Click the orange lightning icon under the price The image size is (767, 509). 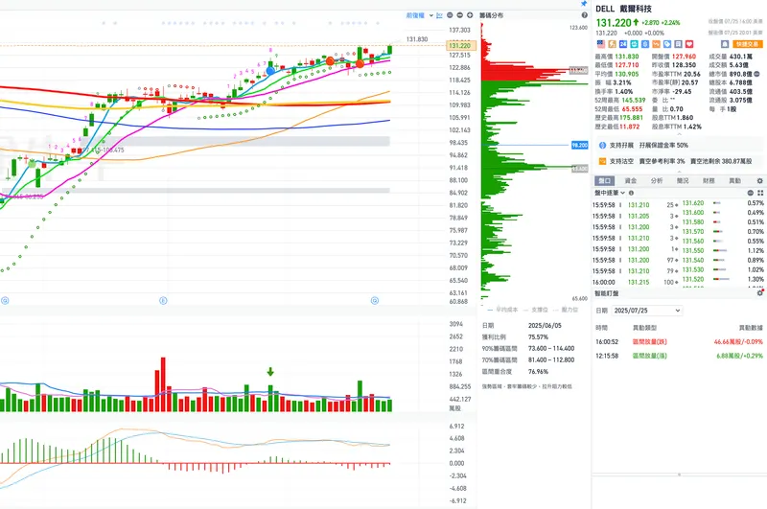point(612,44)
